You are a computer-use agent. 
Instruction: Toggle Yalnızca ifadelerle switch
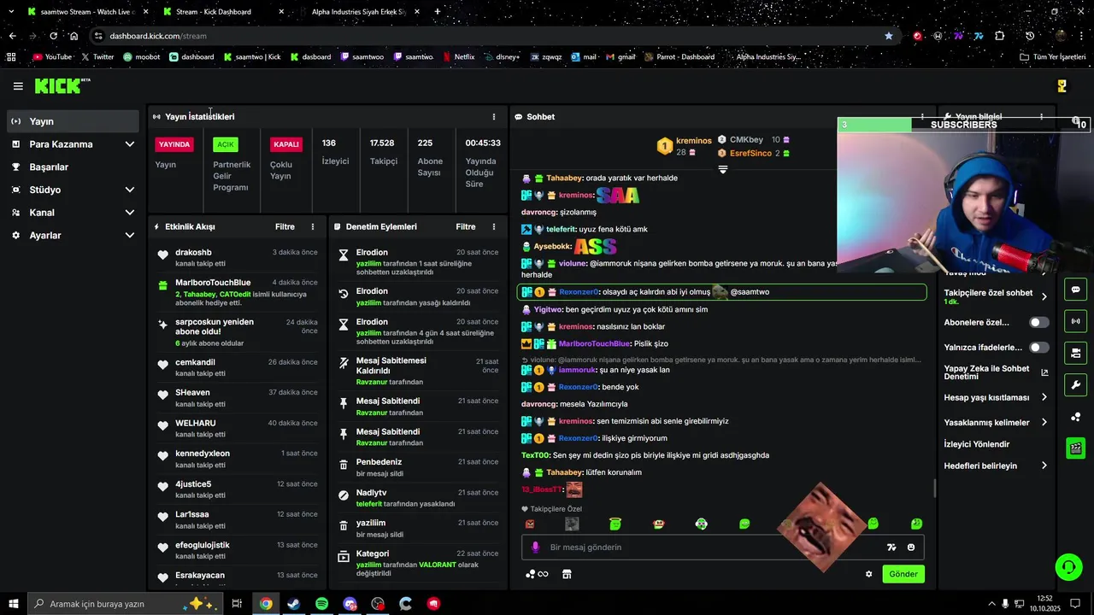pyautogui.click(x=1039, y=348)
